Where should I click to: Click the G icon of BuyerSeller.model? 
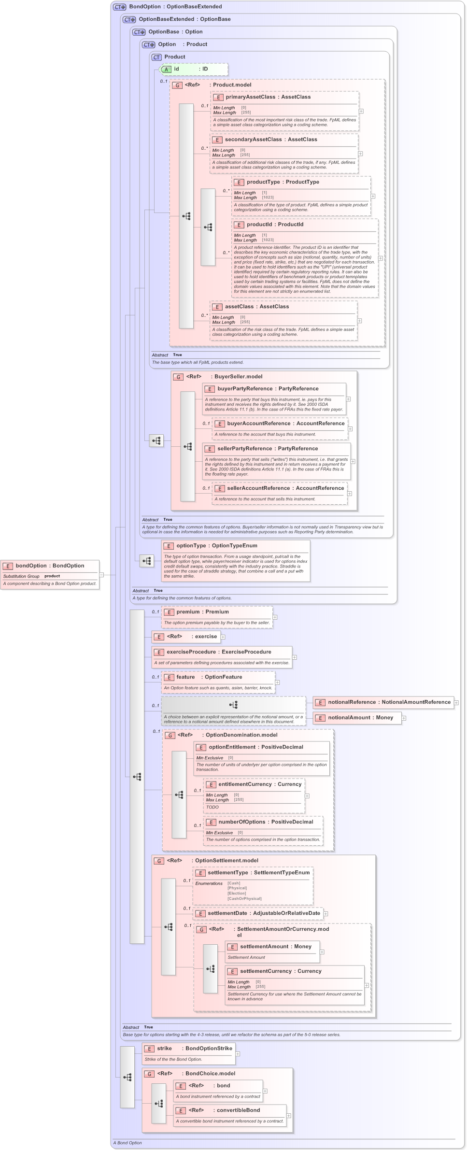point(179,377)
